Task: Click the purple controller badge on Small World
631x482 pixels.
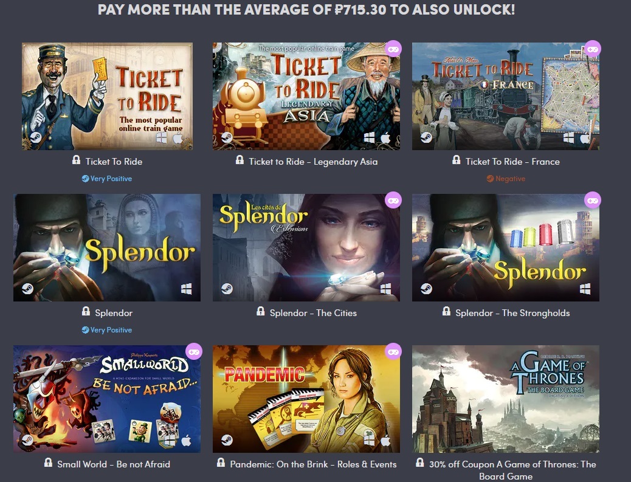Action: [x=193, y=352]
